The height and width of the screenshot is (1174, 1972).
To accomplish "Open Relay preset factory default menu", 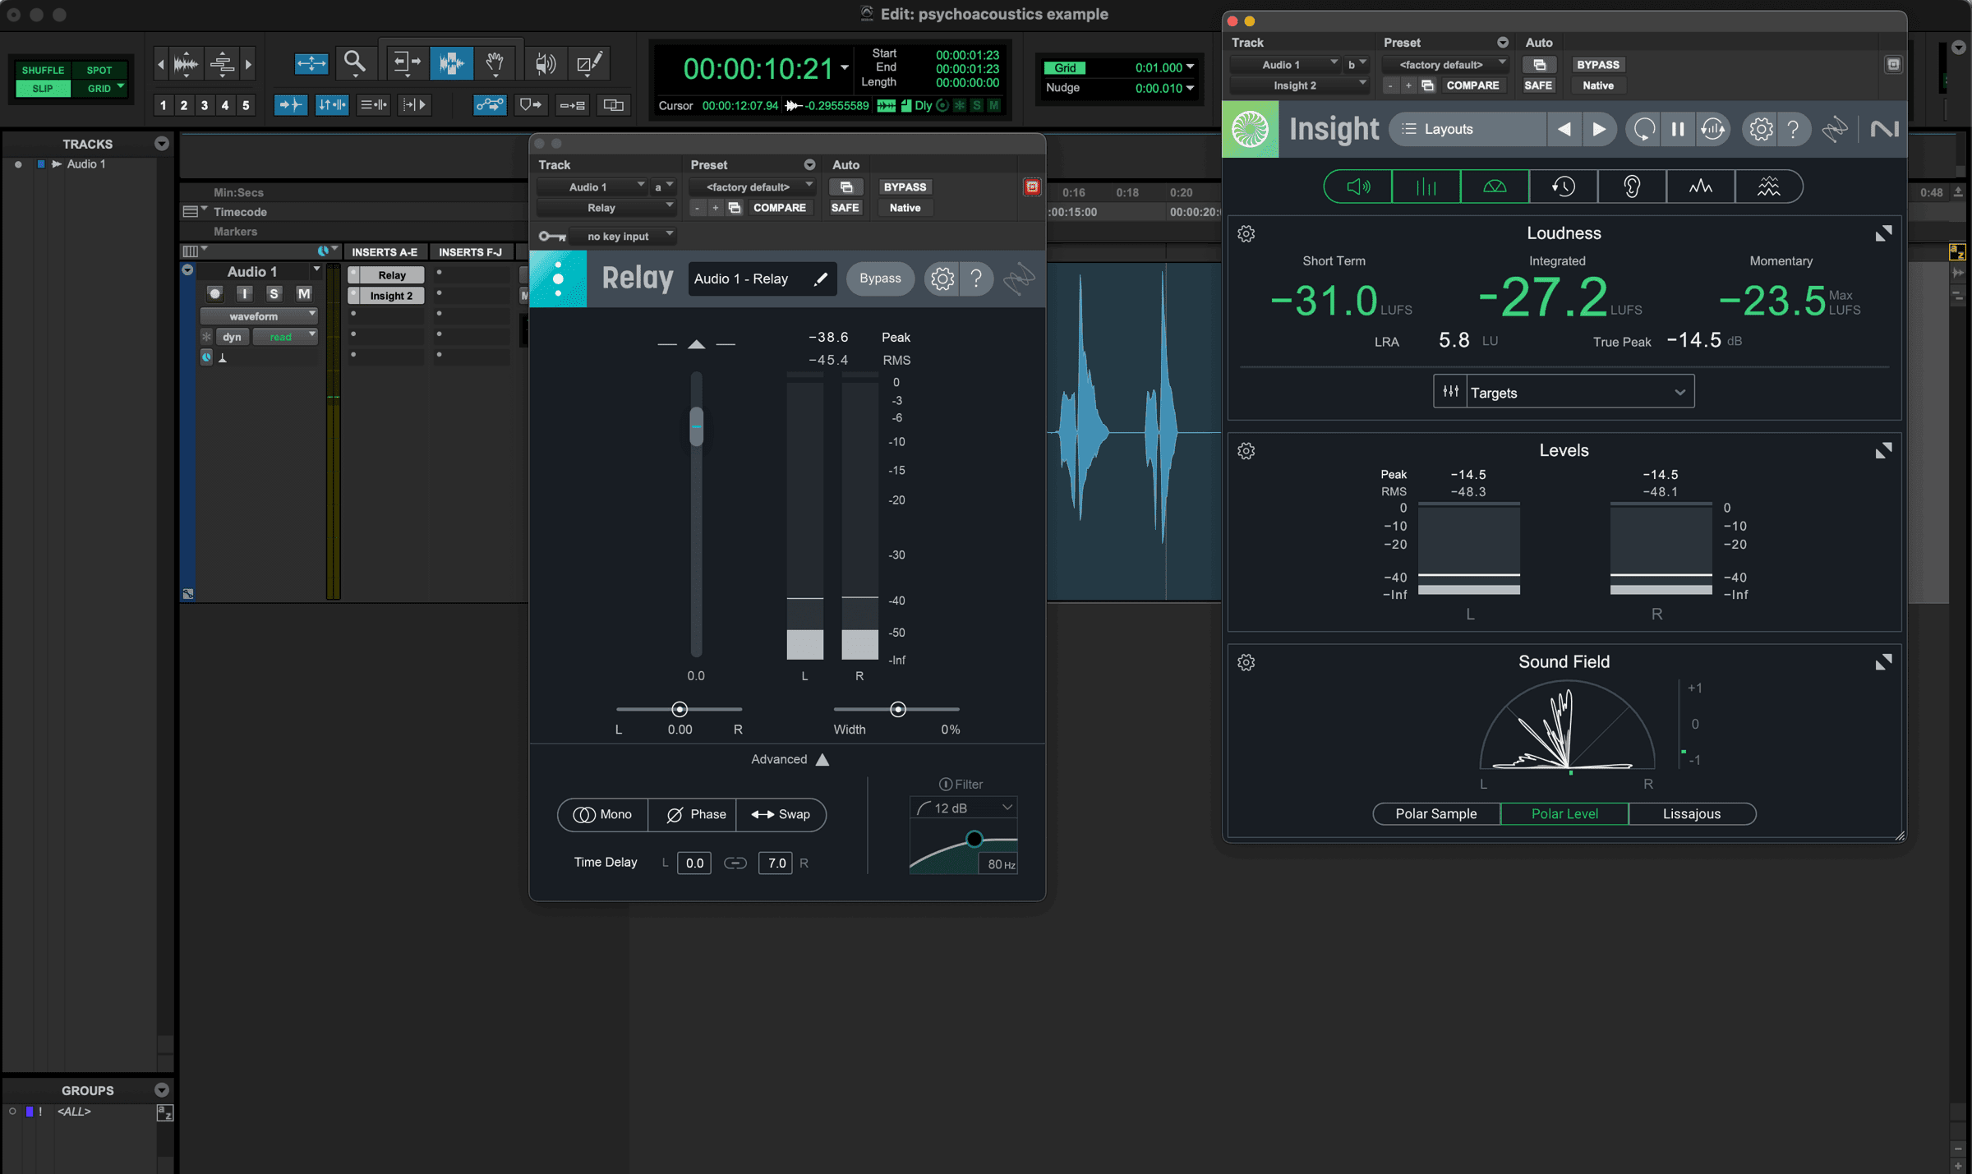I will [752, 187].
